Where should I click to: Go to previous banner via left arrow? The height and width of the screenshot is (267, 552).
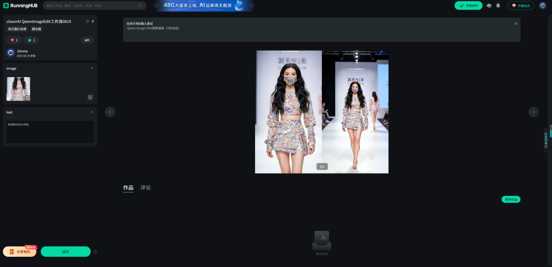(x=156, y=5)
